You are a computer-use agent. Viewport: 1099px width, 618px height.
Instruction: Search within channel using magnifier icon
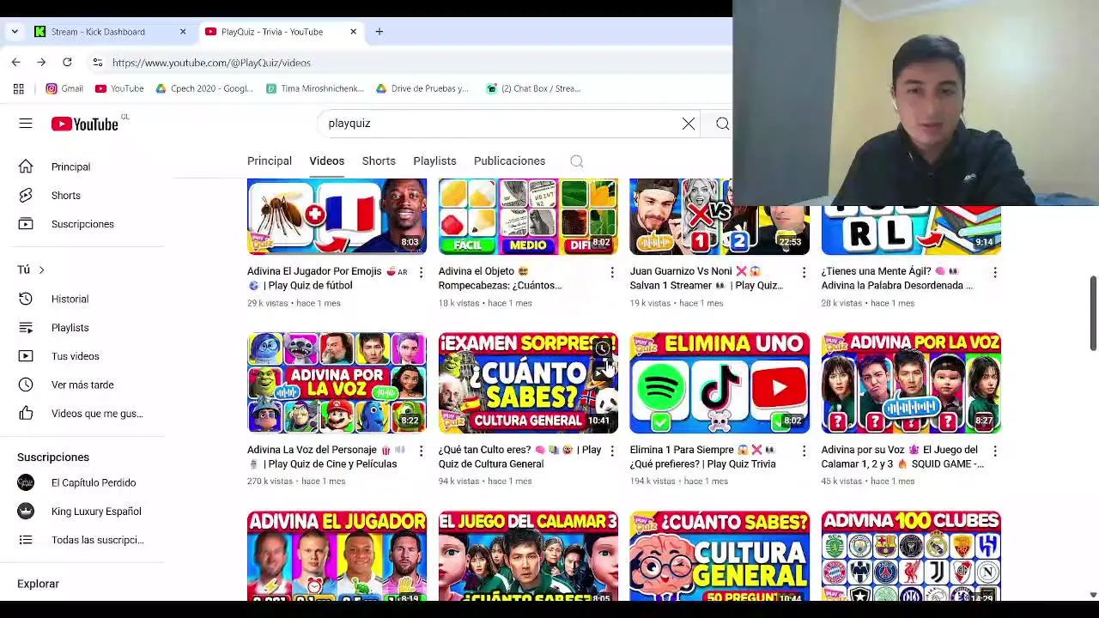(577, 161)
